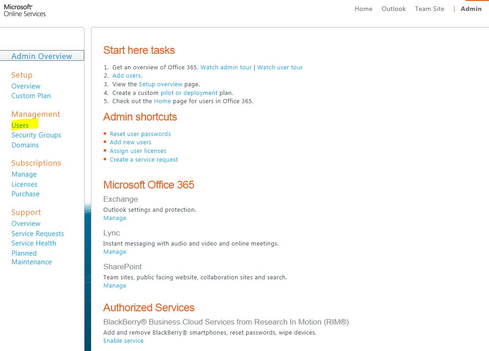Open Overview under Support section
The width and height of the screenshot is (489, 351).
tap(26, 224)
